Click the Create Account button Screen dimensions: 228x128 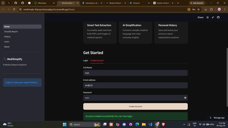135,106
